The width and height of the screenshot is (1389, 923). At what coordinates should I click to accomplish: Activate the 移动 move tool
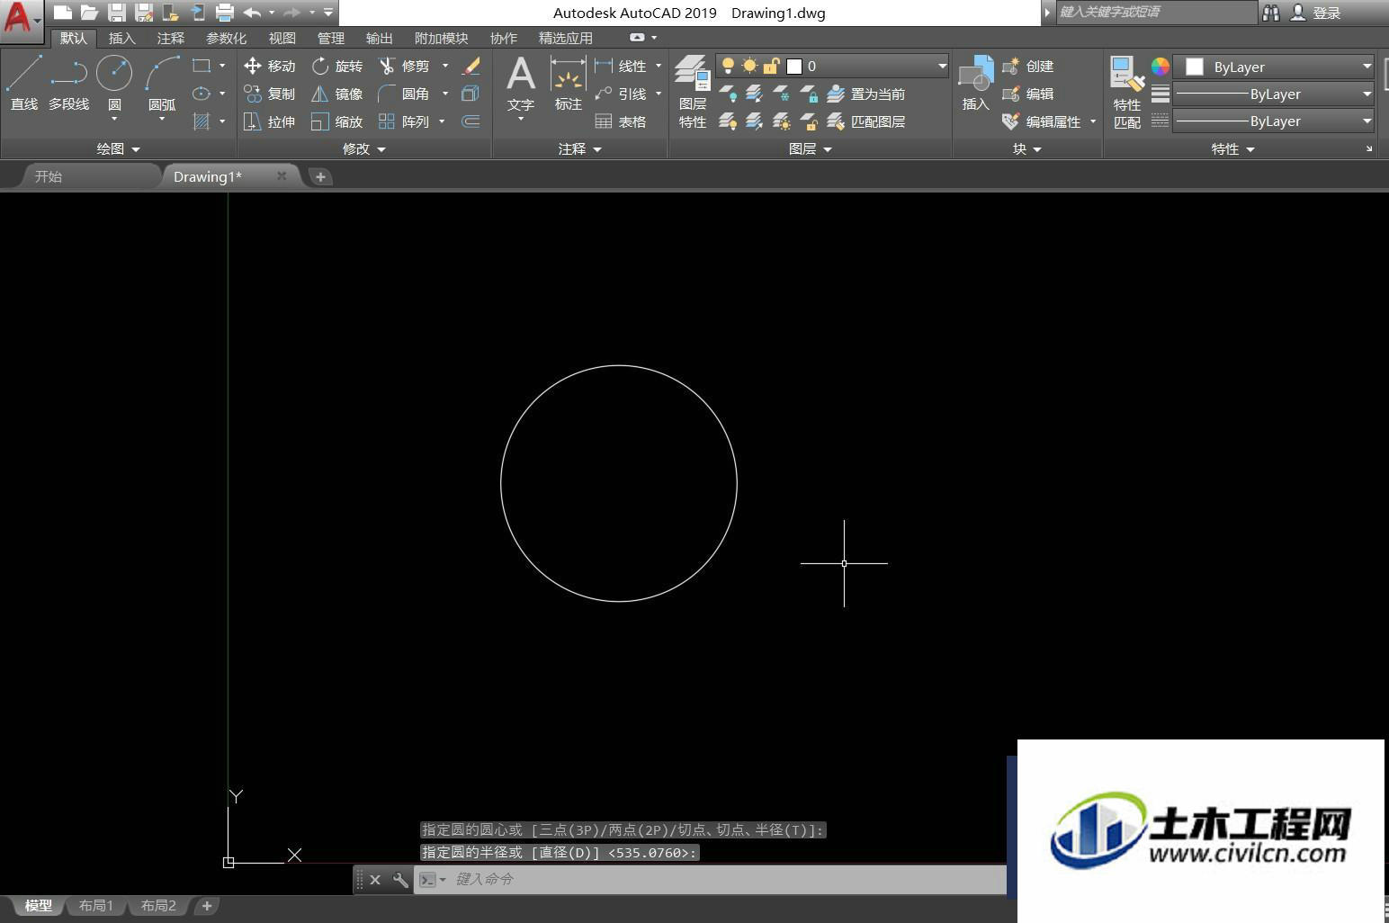click(x=270, y=66)
